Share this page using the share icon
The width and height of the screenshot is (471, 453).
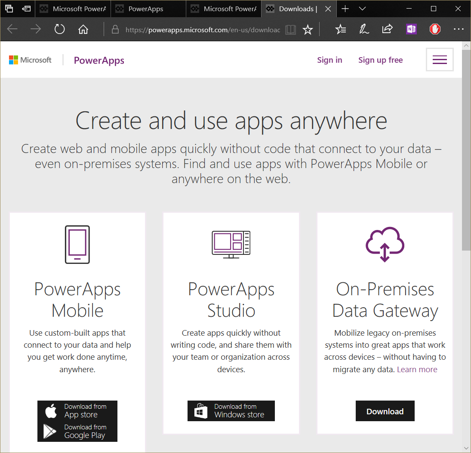click(387, 29)
